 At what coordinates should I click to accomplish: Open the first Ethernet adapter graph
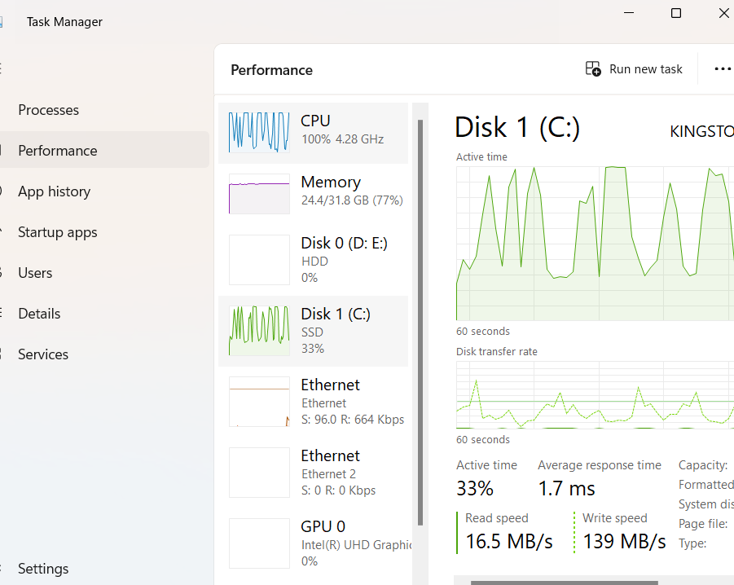[259, 402]
